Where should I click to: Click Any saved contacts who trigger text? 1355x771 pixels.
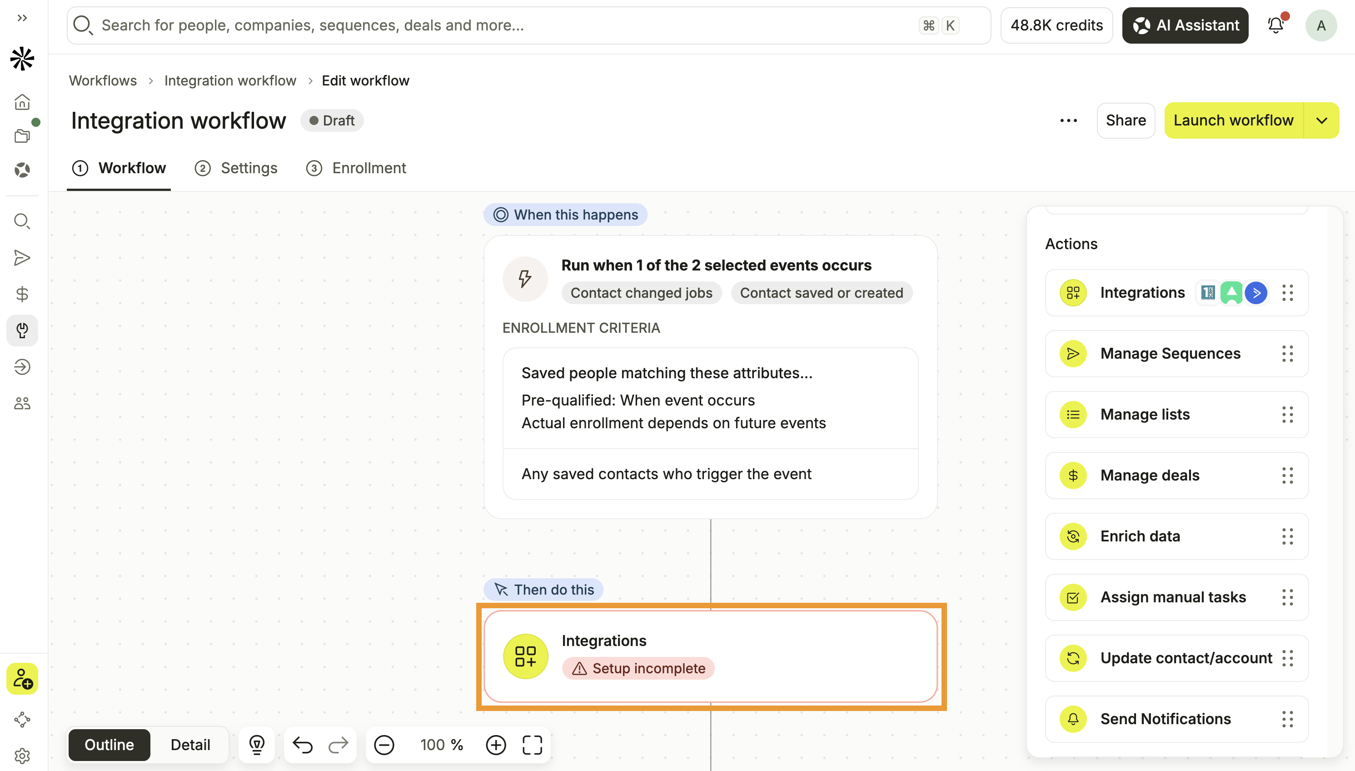coord(667,474)
